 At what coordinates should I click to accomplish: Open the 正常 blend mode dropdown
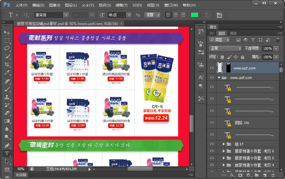225,48
